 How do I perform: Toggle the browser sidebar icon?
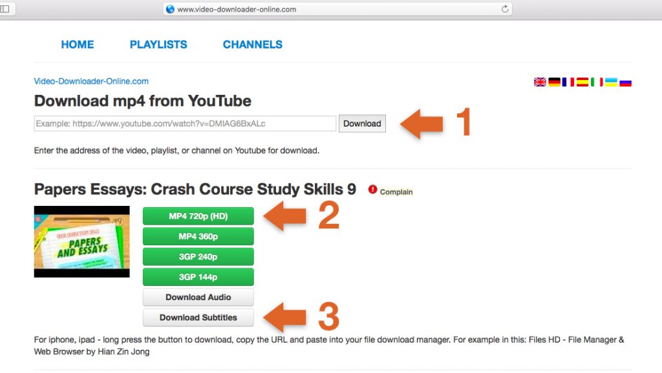point(5,9)
